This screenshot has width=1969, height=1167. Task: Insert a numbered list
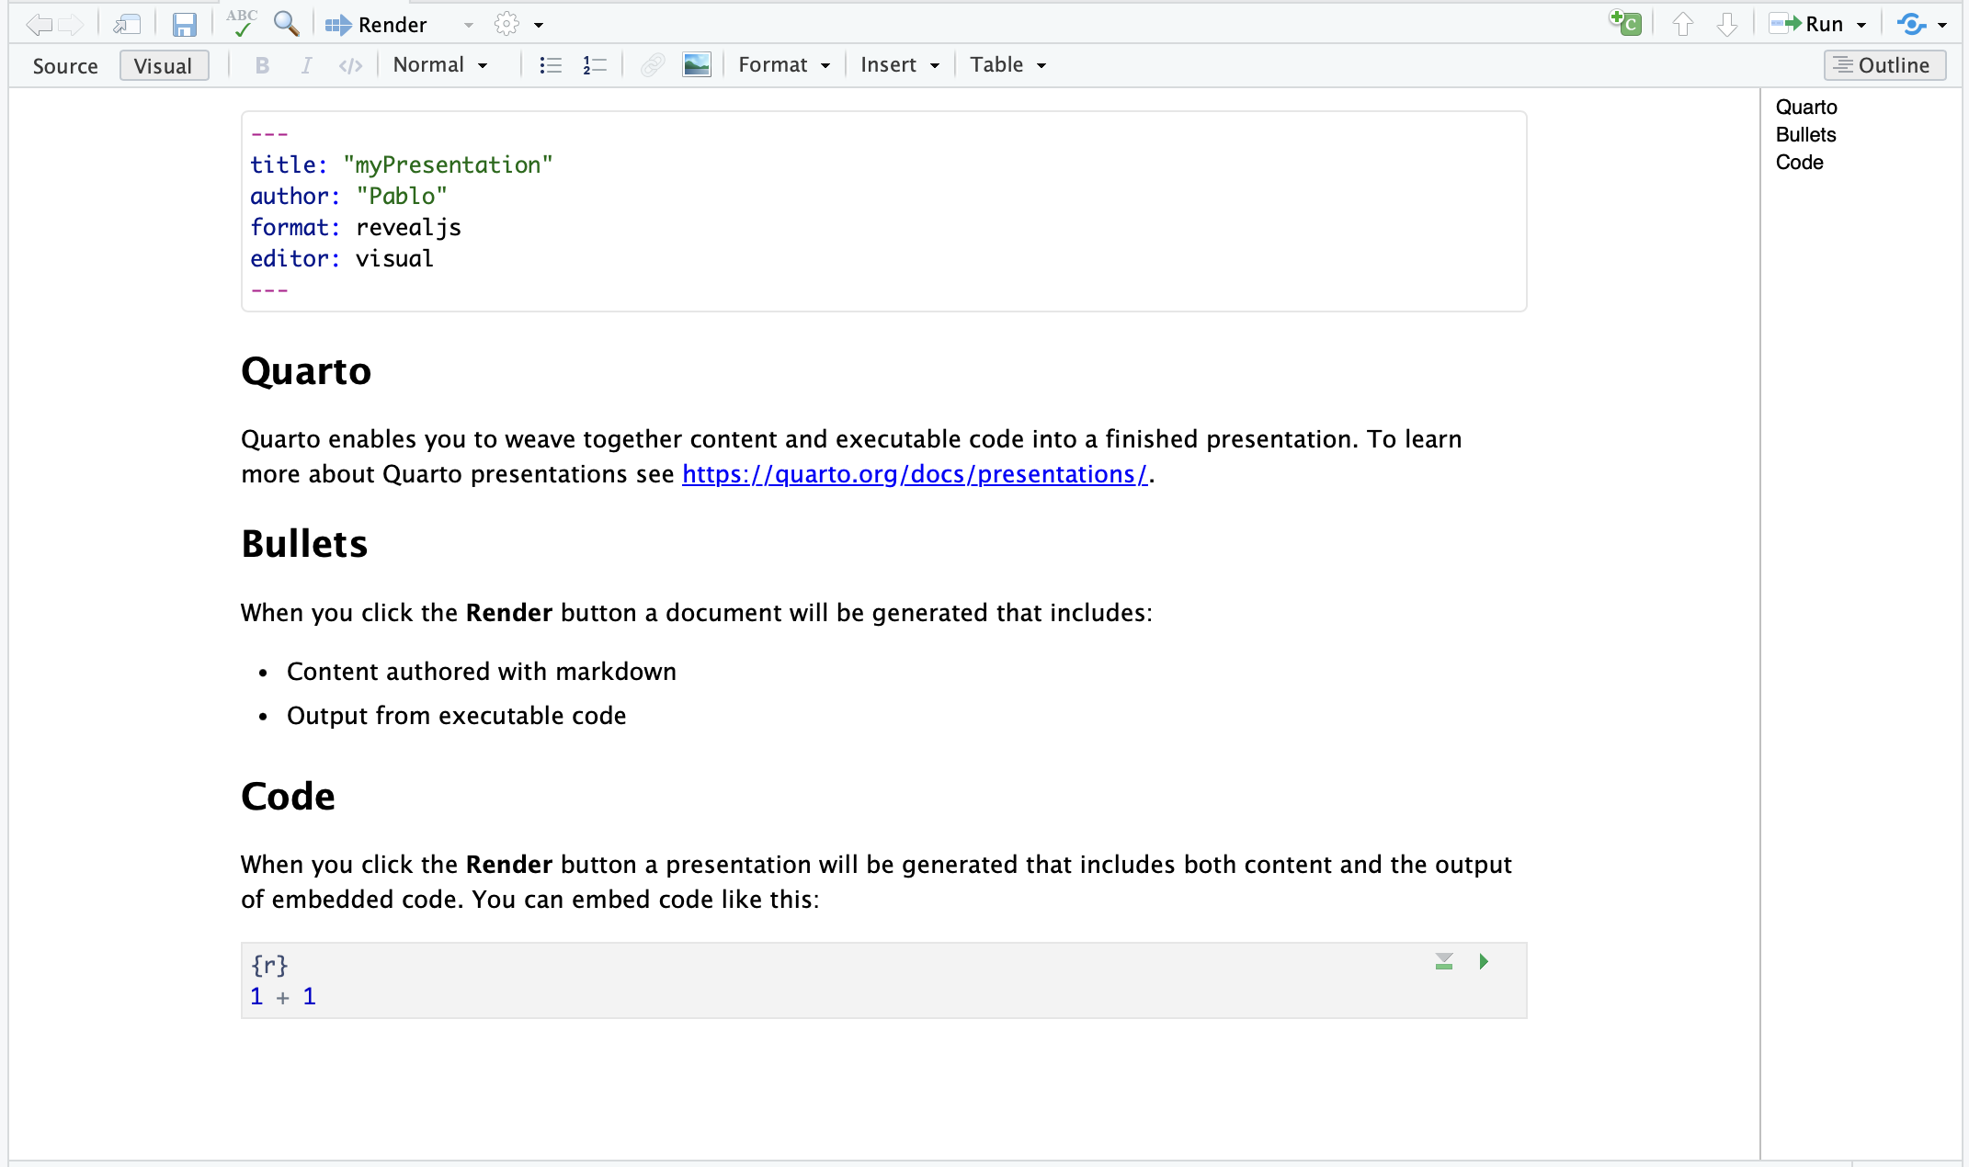[x=595, y=65]
